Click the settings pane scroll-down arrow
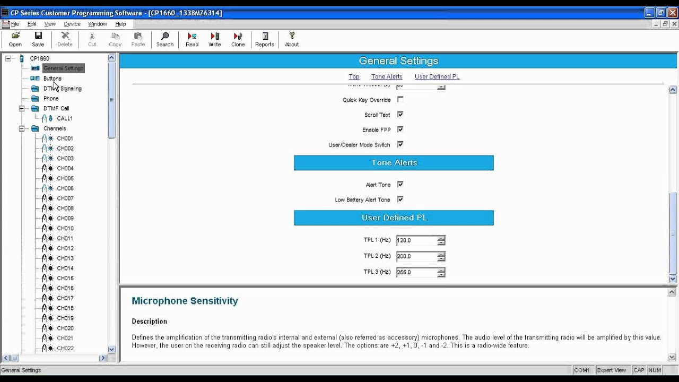The width and height of the screenshot is (679, 382). click(x=673, y=279)
